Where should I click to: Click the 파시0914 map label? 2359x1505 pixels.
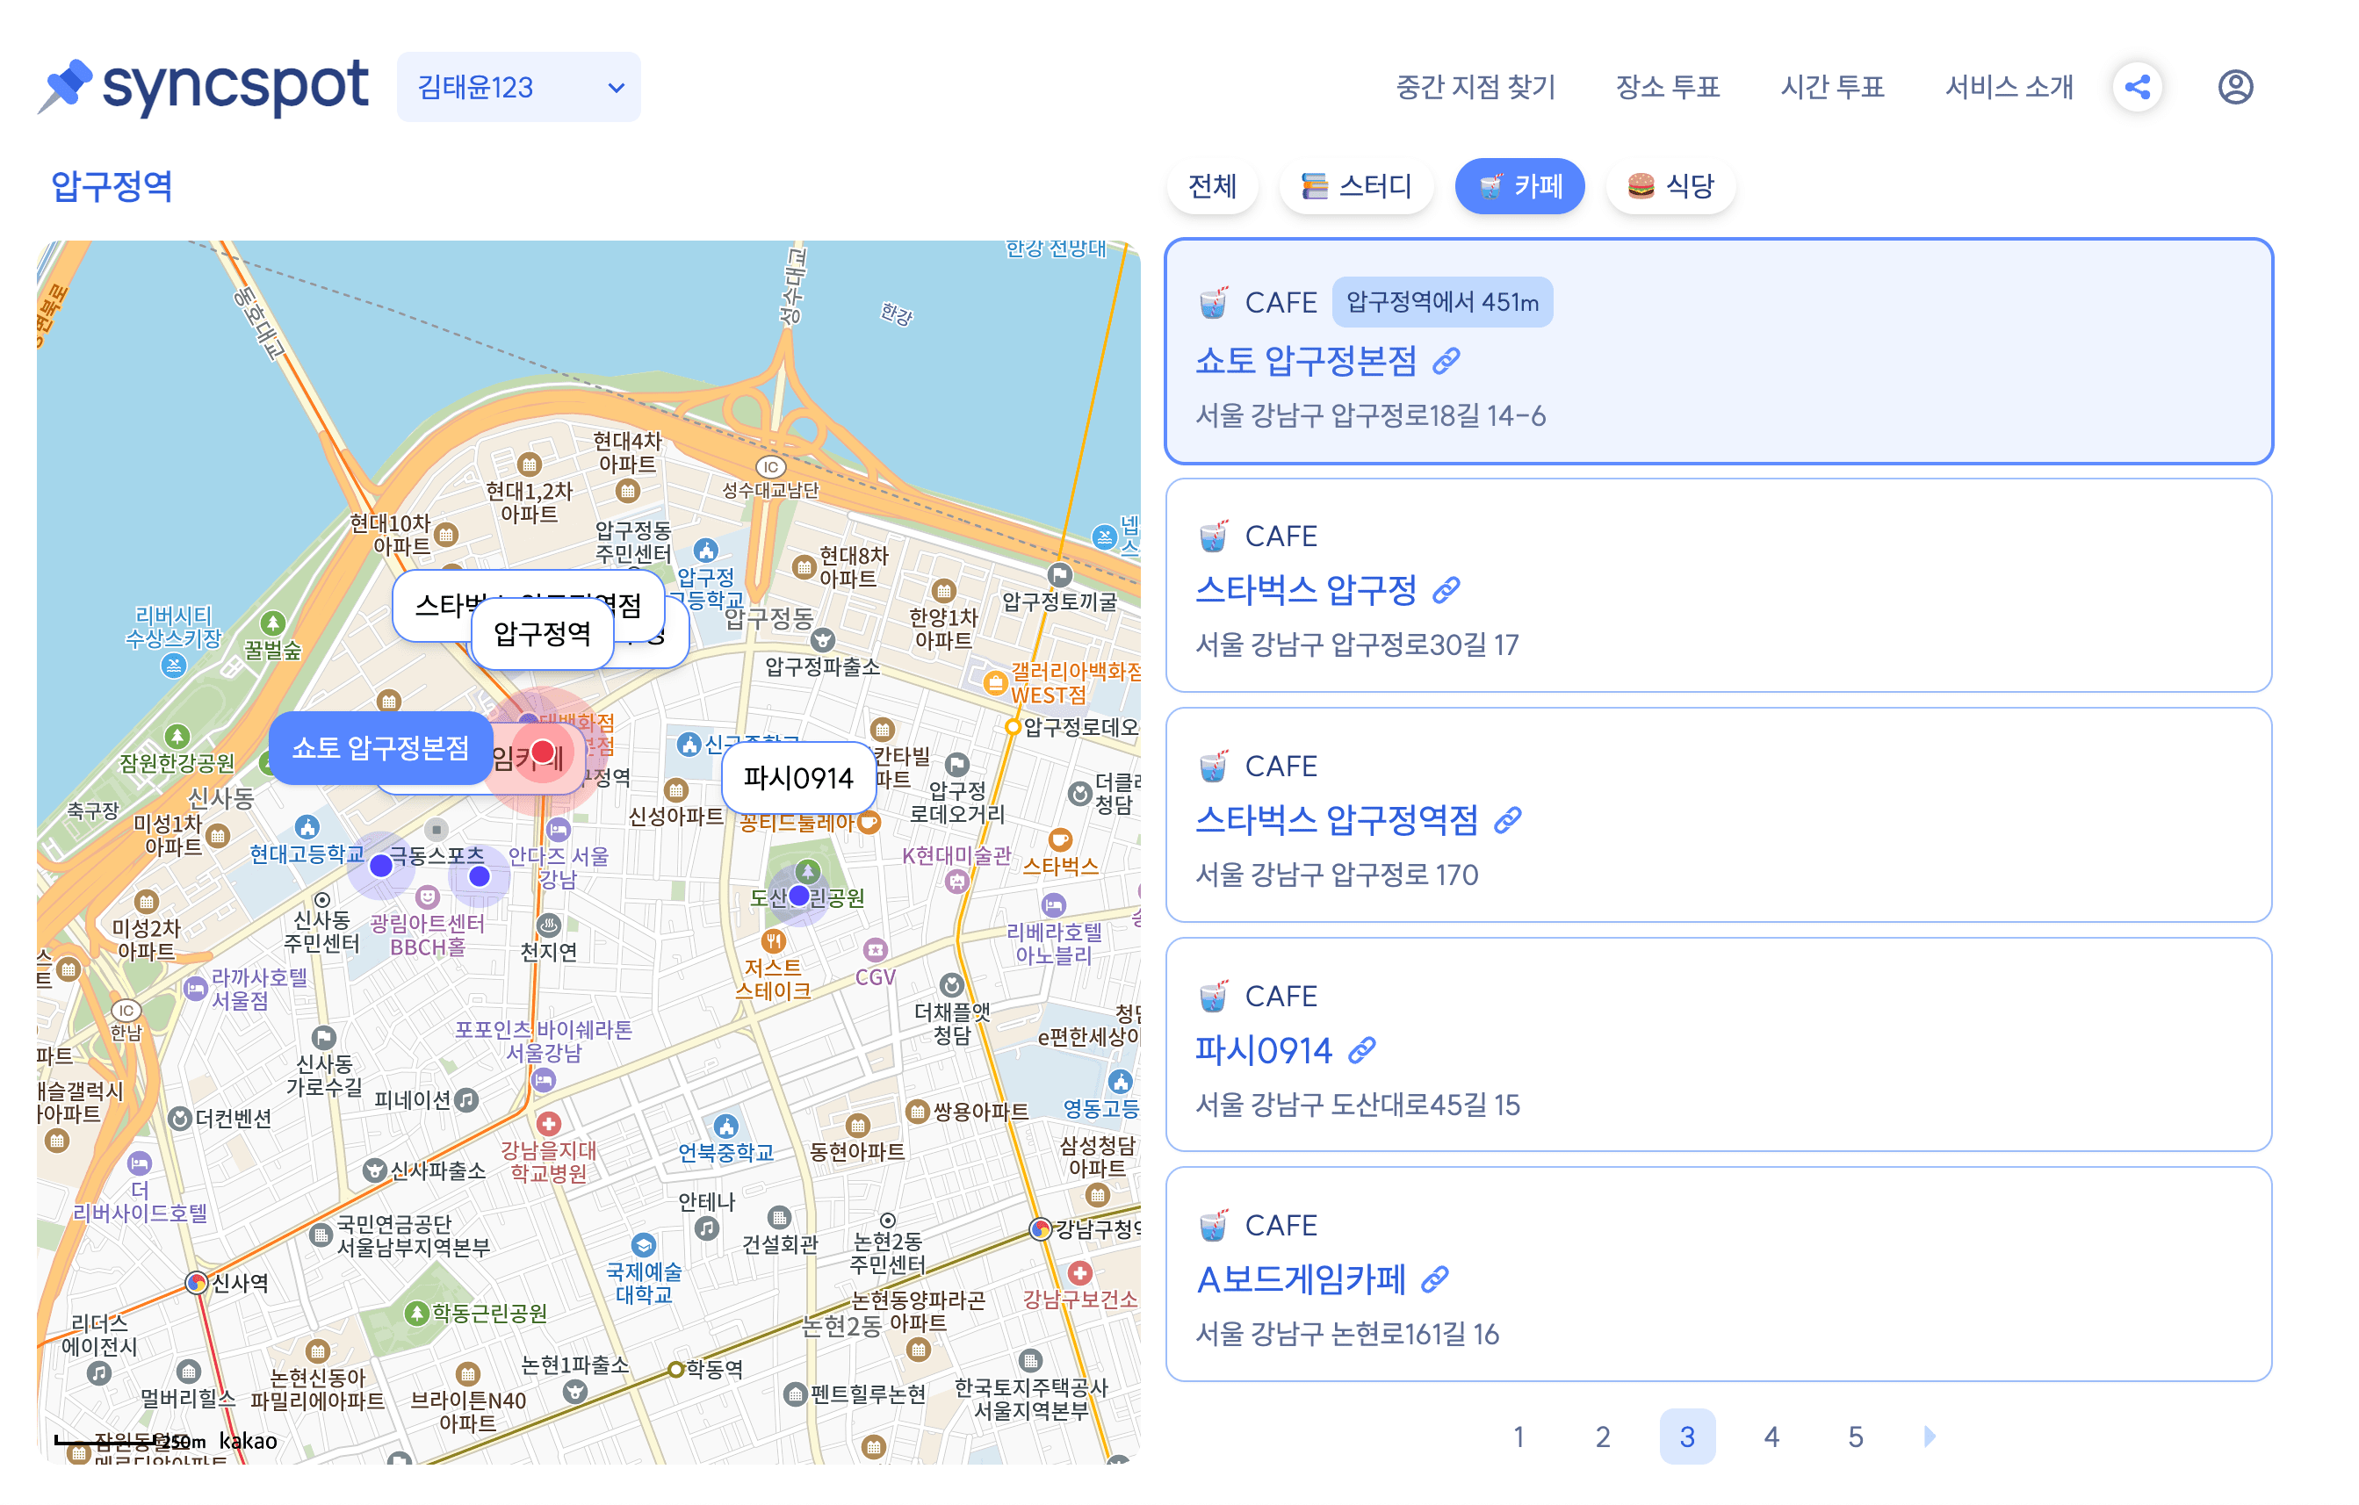coord(797,777)
